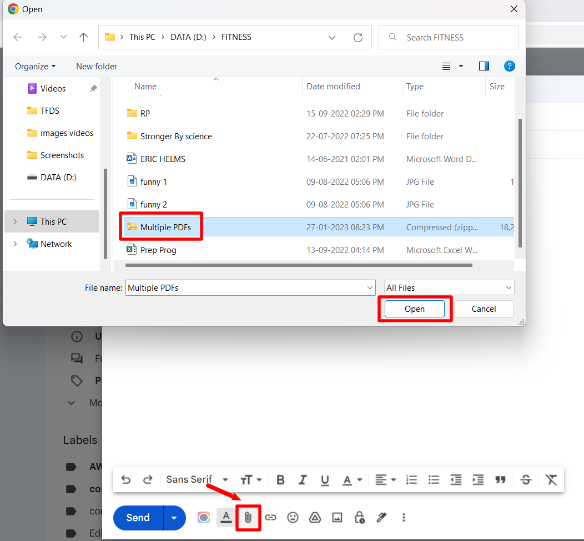Image resolution: width=584 pixels, height=541 pixels.
Task: Open recent locations dropdown arrow
Action: (63, 37)
